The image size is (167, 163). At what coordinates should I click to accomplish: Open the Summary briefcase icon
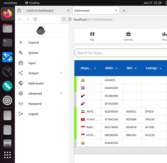[128, 34]
